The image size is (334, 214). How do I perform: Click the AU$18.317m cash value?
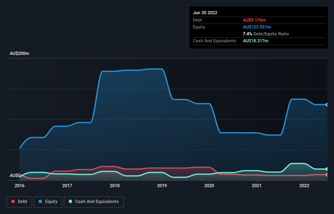[255, 41]
